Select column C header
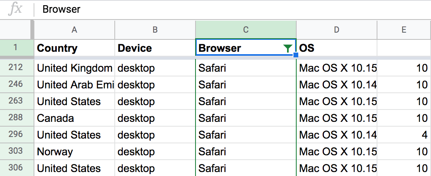The width and height of the screenshot is (431, 176). click(x=246, y=29)
